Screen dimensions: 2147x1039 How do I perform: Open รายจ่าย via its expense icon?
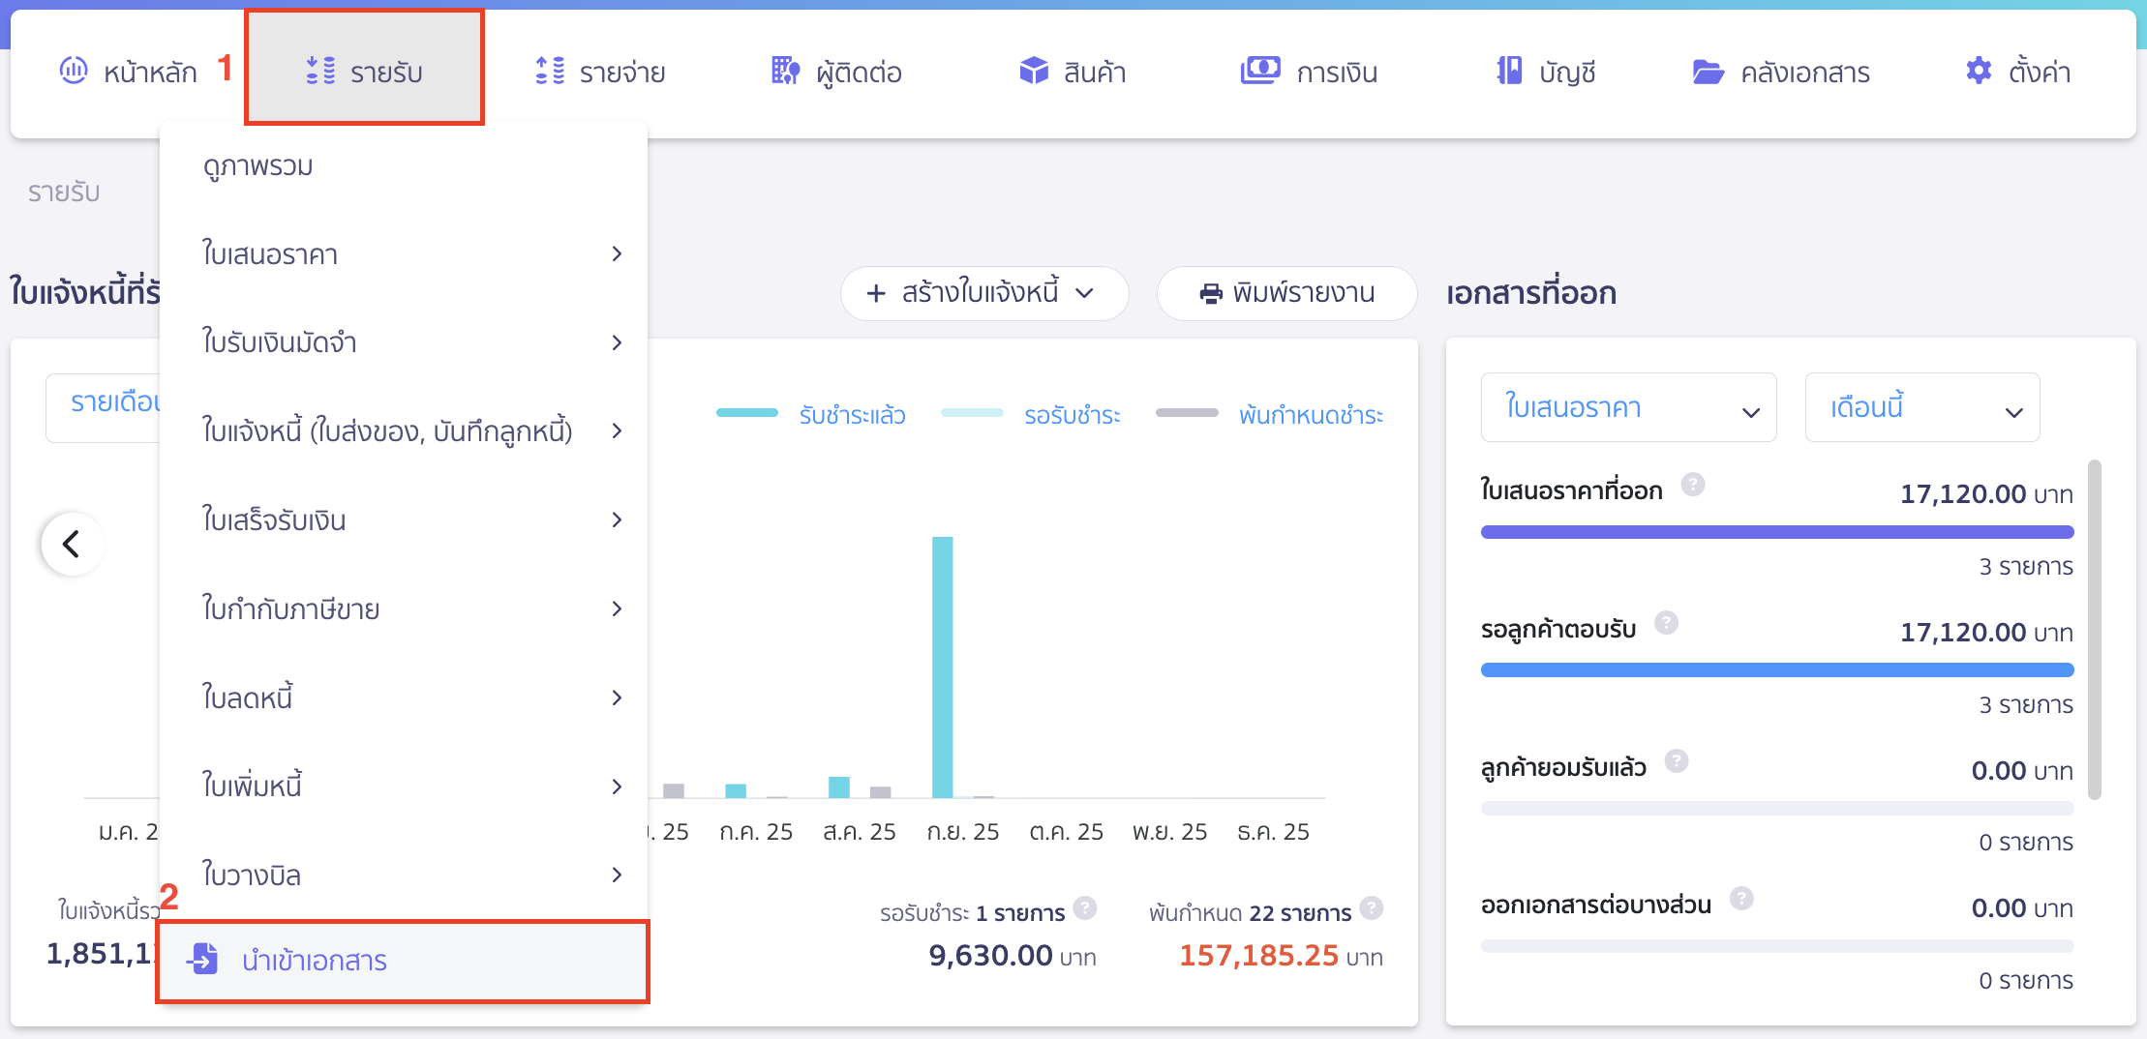click(549, 71)
